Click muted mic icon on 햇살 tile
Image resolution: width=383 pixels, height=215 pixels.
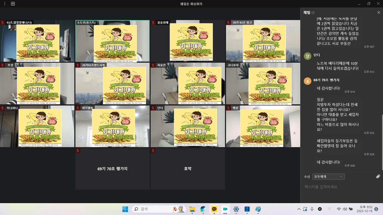tap(229, 108)
